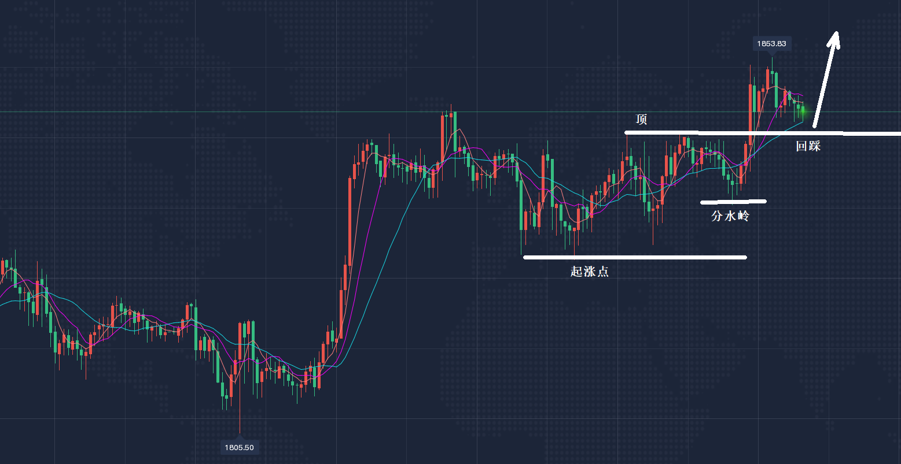Click right end of cyan moving average line

(803, 122)
